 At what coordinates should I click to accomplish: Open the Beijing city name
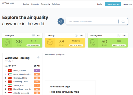pyautogui.click(x=51, y=35)
